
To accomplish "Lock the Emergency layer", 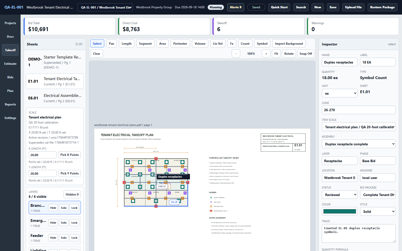I will [74, 223].
